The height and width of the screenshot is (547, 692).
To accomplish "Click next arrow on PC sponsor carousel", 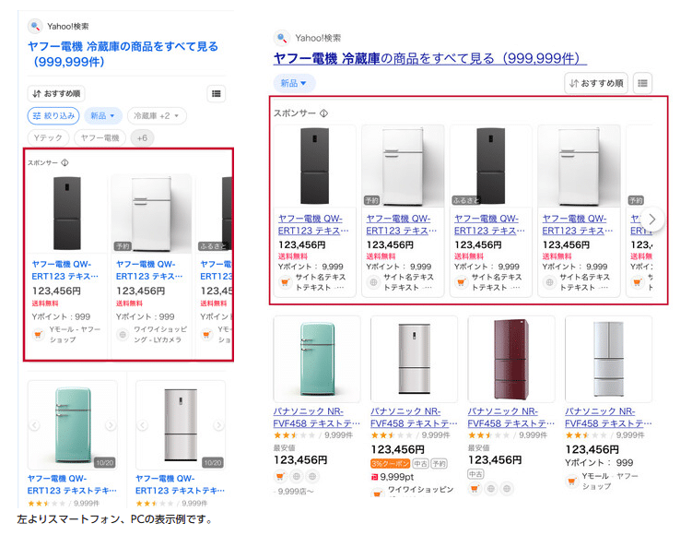I will (x=652, y=220).
